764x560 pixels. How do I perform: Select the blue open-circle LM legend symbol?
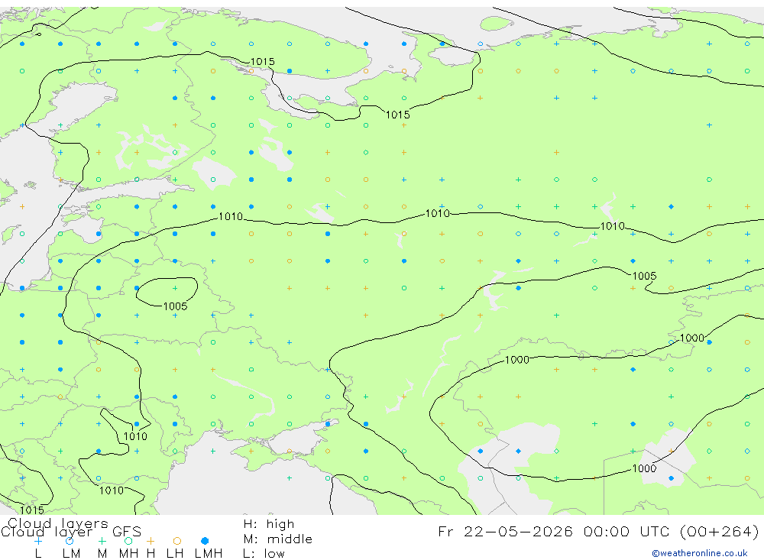tap(70, 541)
